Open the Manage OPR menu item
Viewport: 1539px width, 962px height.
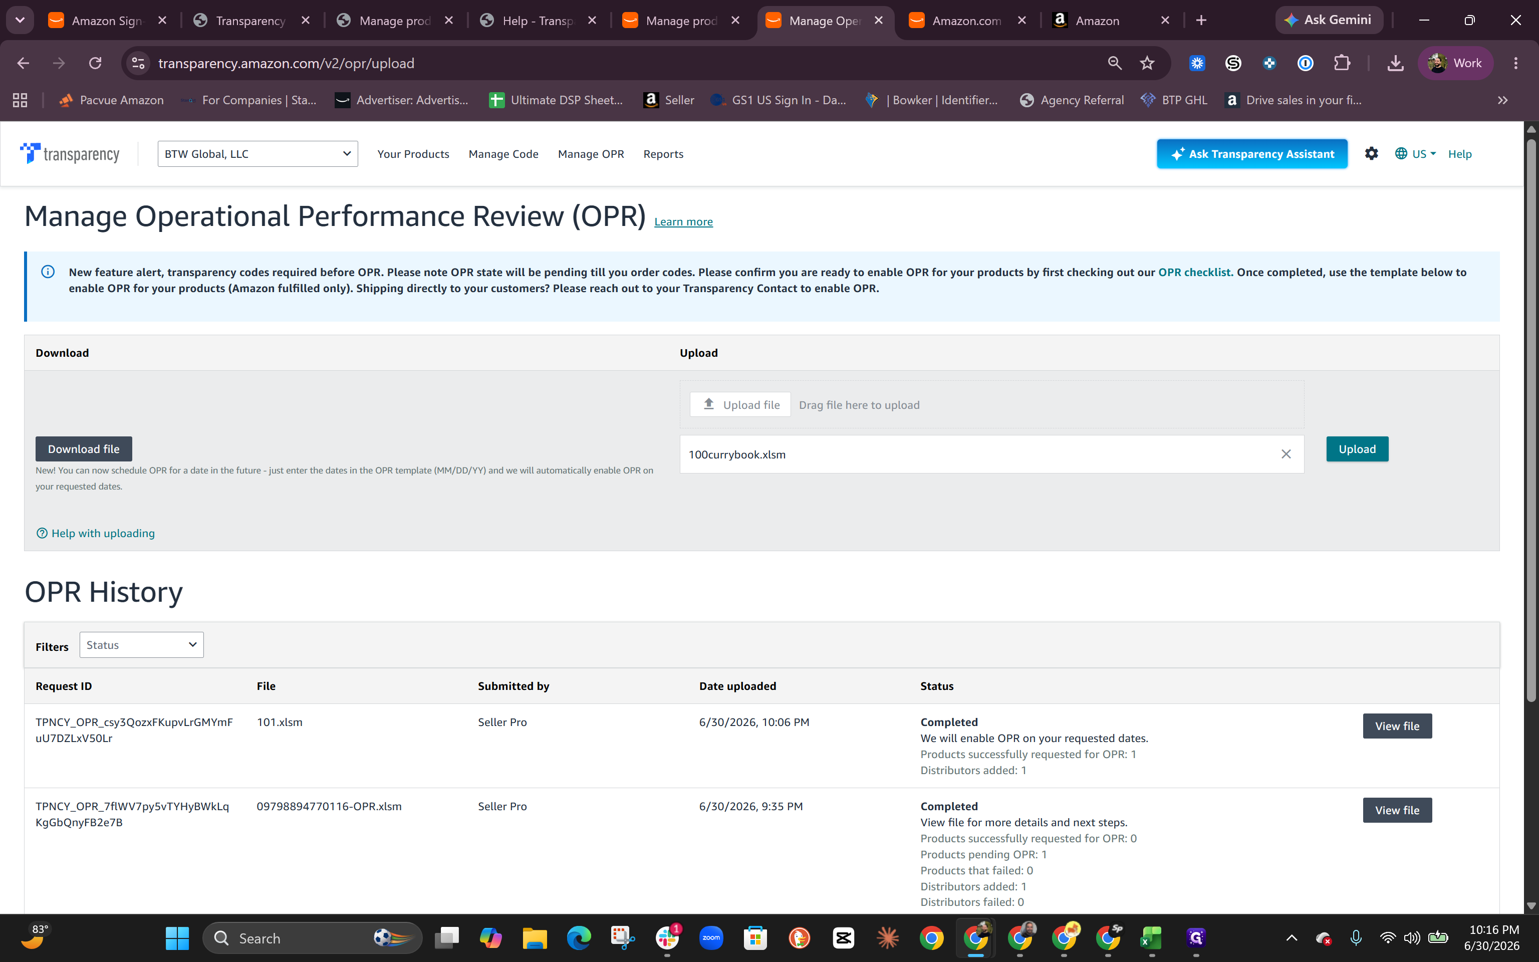(590, 153)
